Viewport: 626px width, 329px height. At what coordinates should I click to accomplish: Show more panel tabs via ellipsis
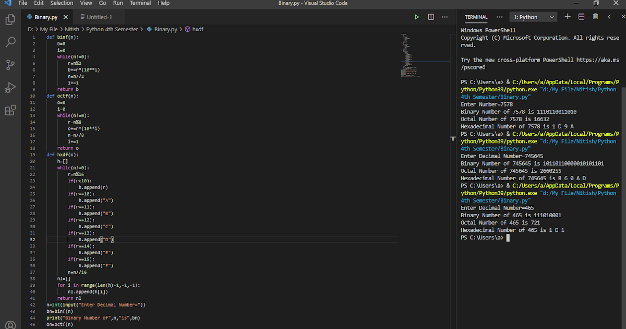[500, 17]
